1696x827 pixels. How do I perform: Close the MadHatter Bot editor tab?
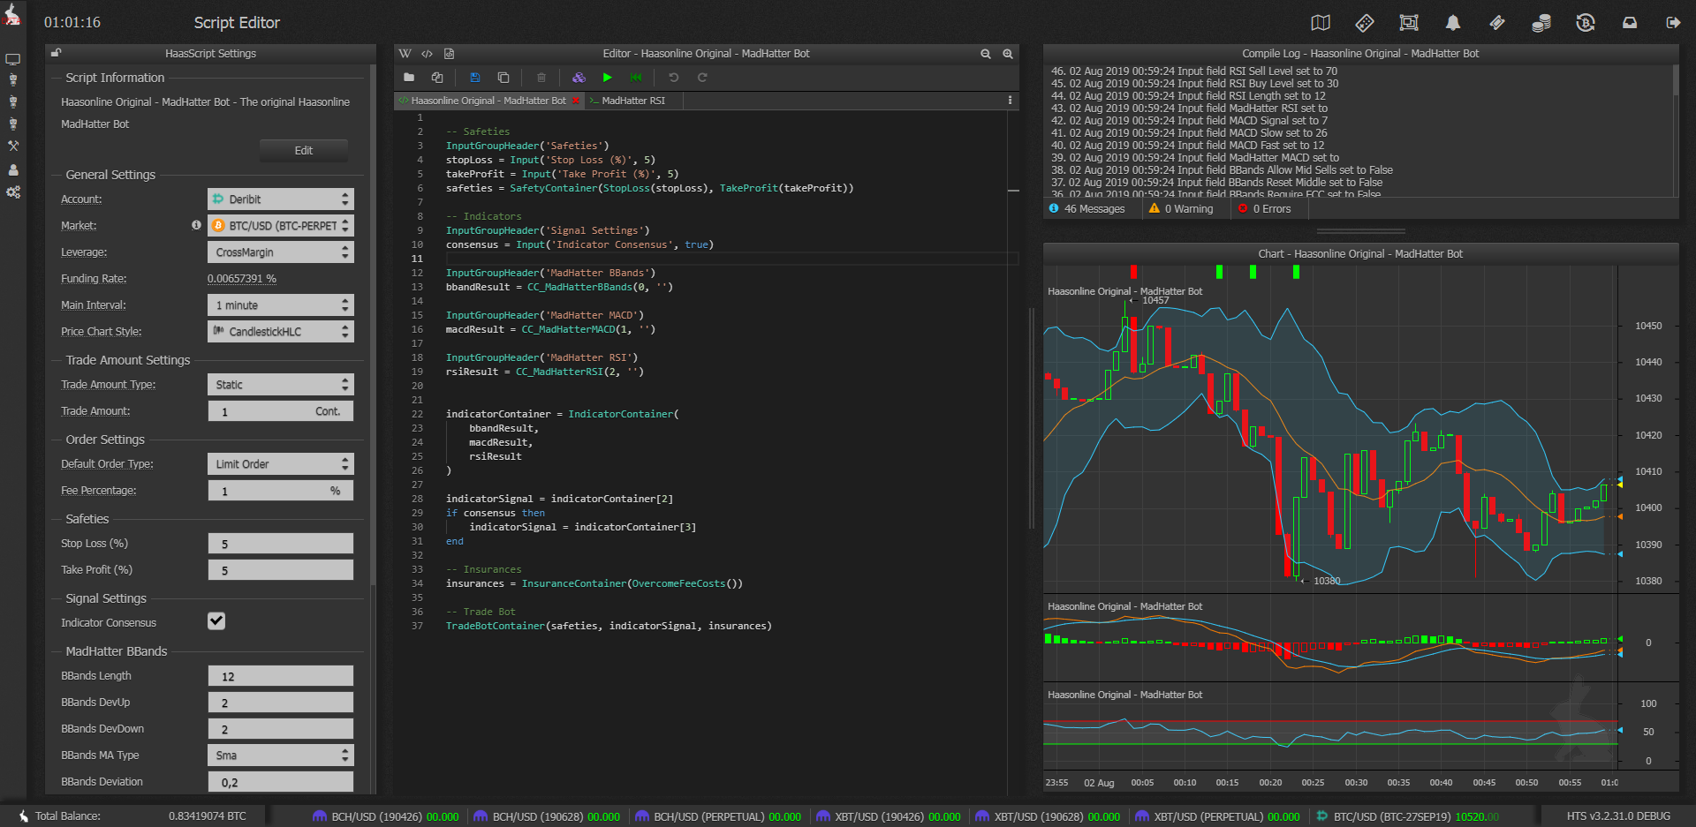[576, 101]
